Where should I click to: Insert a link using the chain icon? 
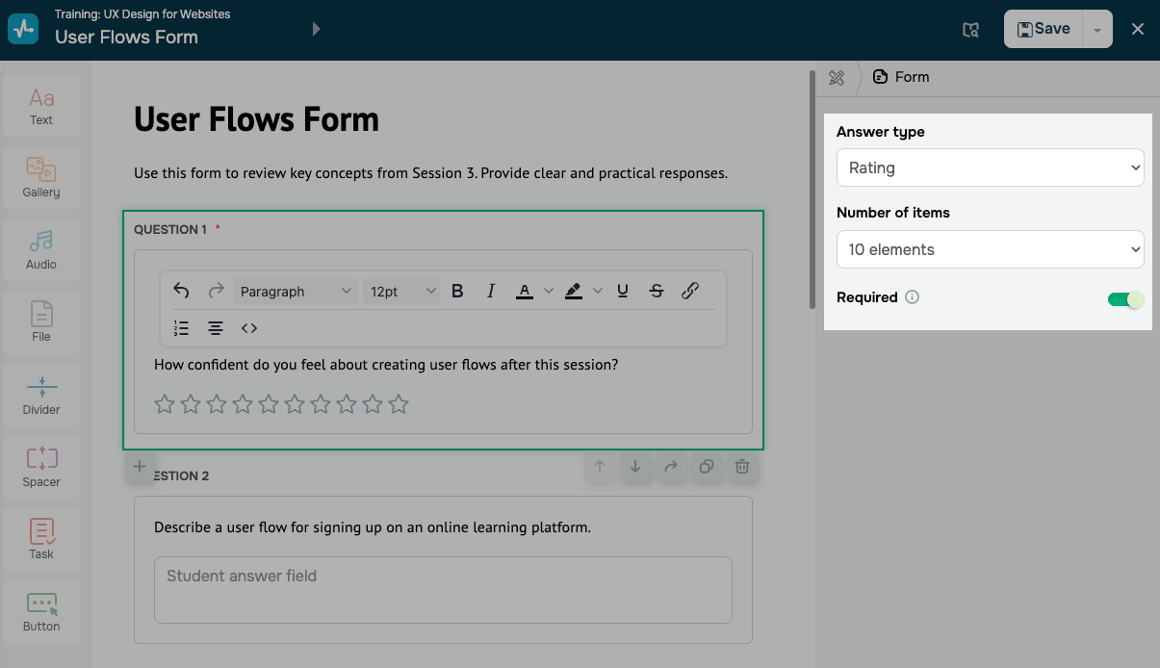click(690, 291)
